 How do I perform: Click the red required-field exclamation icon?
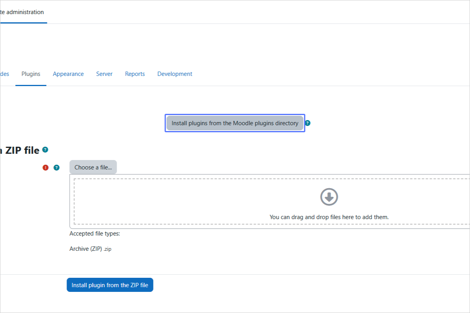pyautogui.click(x=45, y=167)
